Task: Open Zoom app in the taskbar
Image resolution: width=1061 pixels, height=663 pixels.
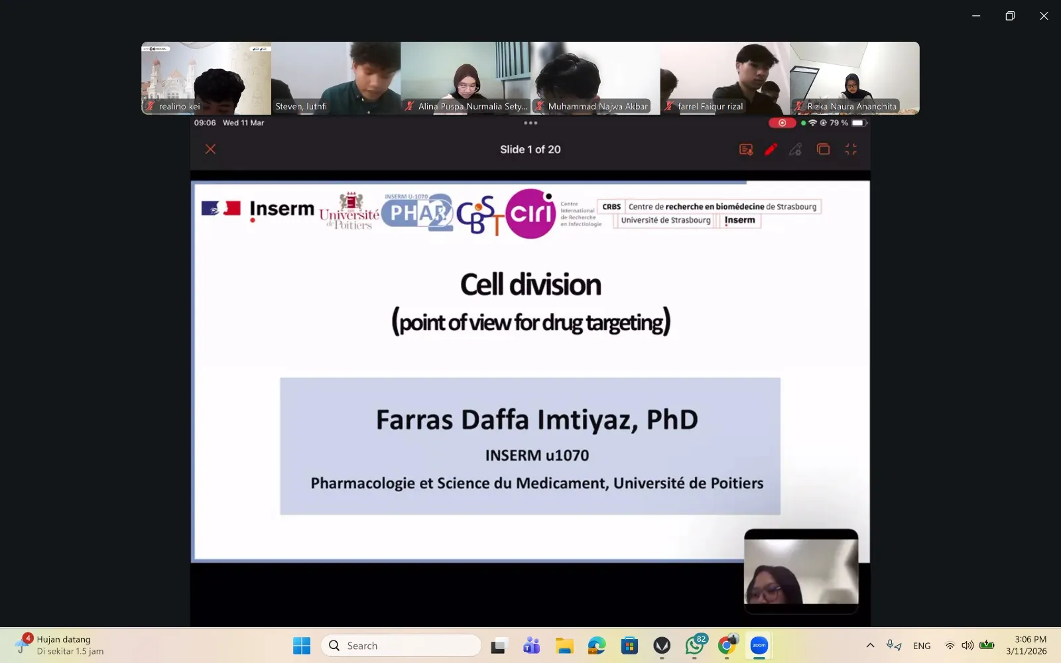Action: coord(759,646)
